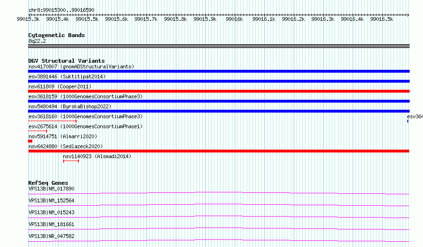Open nsv5480494 (ByrskaBishop2022) label

(x=70, y=106)
